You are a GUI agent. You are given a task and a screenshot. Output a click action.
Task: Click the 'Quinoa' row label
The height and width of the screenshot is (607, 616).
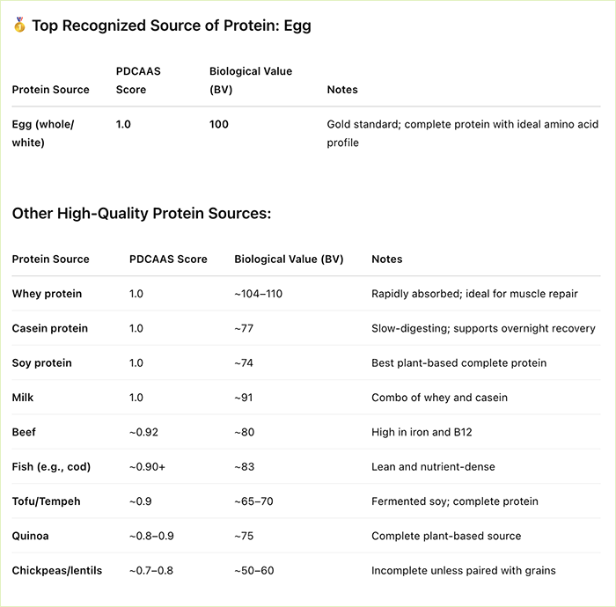(x=30, y=536)
